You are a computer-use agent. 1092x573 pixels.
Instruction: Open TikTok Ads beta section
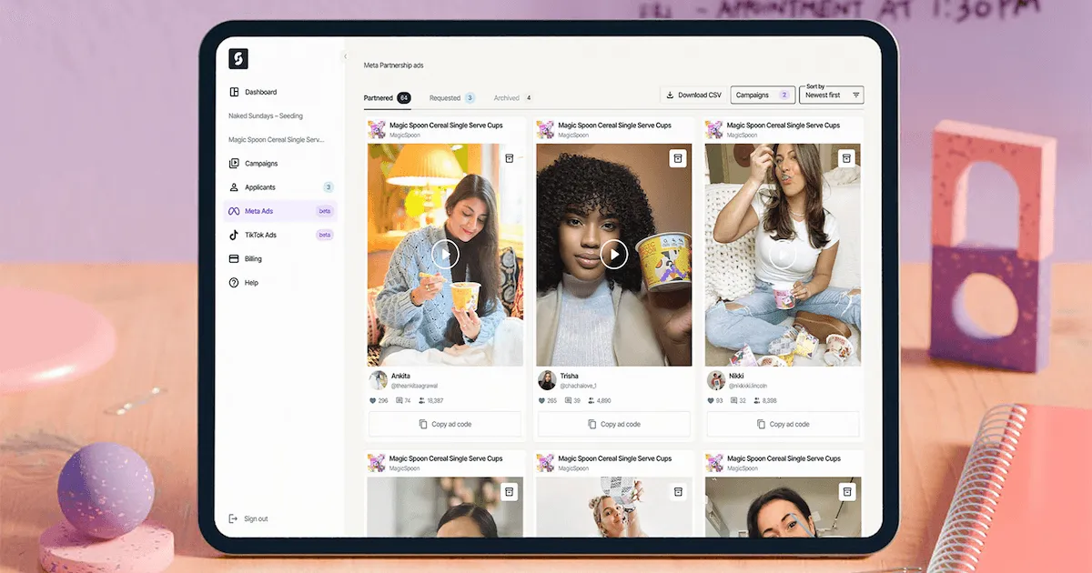(280, 235)
